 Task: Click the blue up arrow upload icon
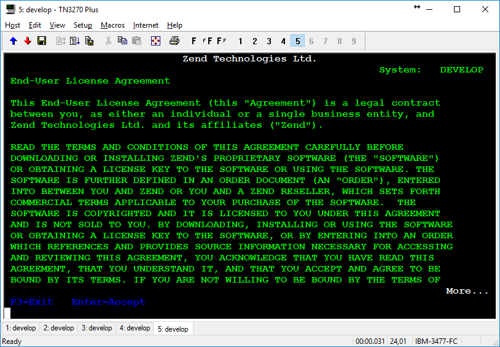[14, 41]
